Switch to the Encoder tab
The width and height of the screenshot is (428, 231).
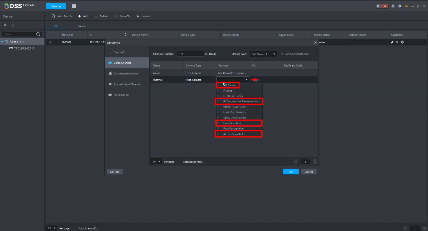click(x=82, y=26)
